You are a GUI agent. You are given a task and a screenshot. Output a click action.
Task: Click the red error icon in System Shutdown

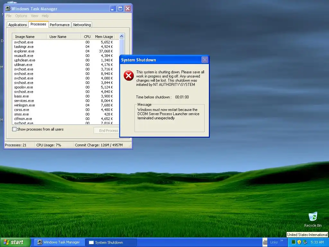pos(129,76)
